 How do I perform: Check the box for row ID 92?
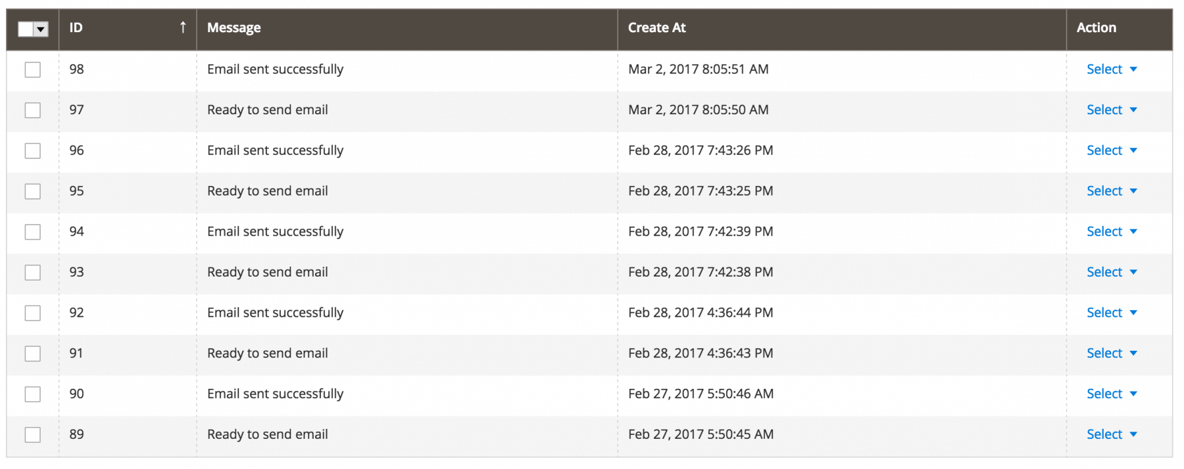point(33,313)
